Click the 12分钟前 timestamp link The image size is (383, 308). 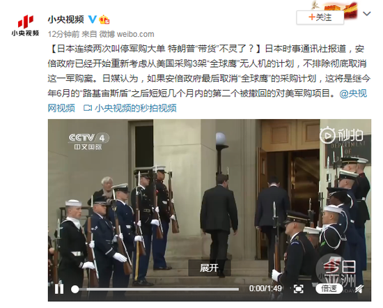[x=63, y=34]
